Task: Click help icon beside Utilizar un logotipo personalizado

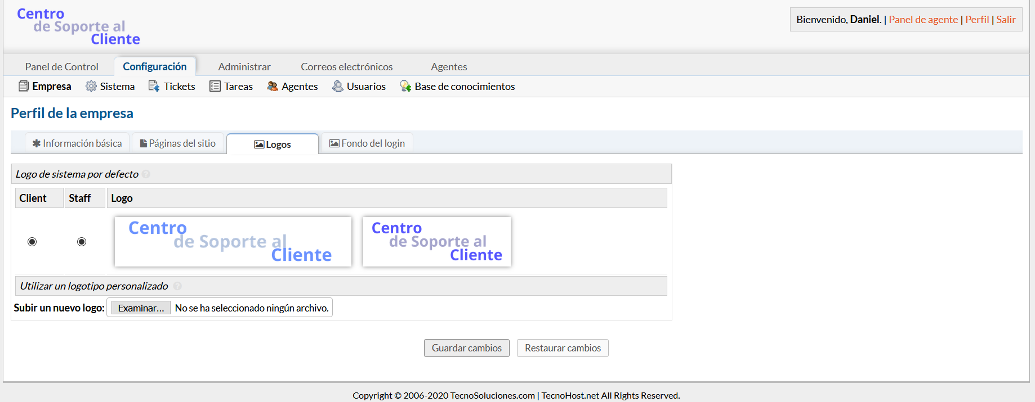Action: [177, 286]
